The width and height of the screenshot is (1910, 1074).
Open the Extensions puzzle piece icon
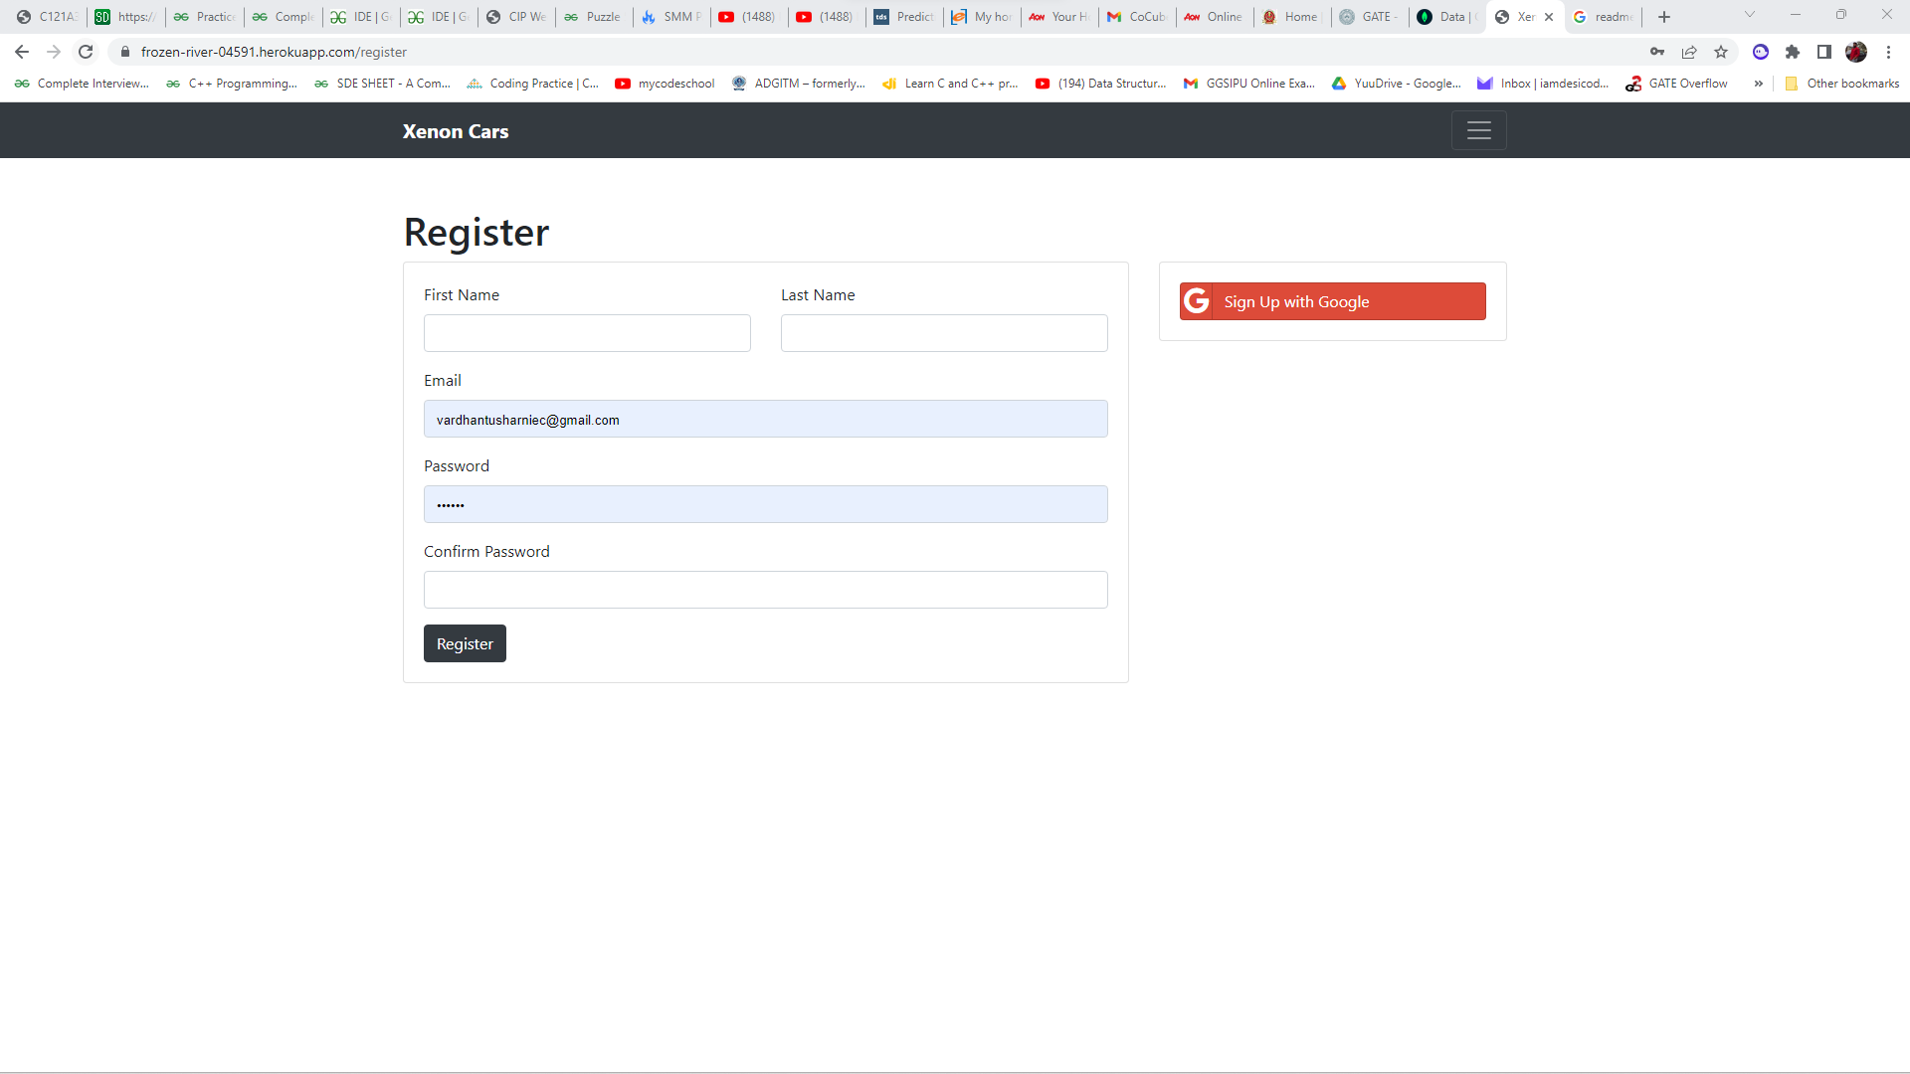[1794, 52]
